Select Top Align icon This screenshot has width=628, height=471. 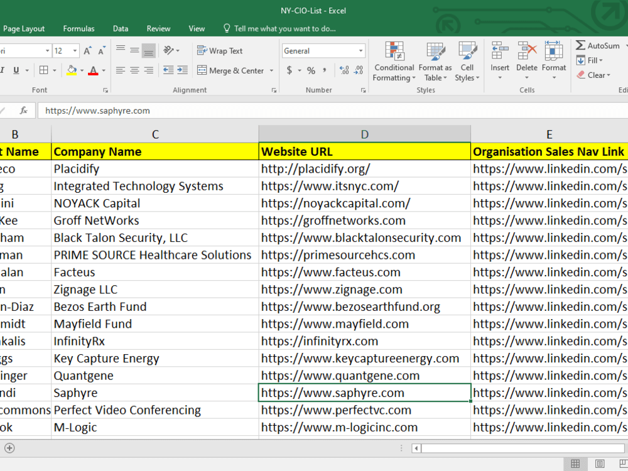(120, 50)
